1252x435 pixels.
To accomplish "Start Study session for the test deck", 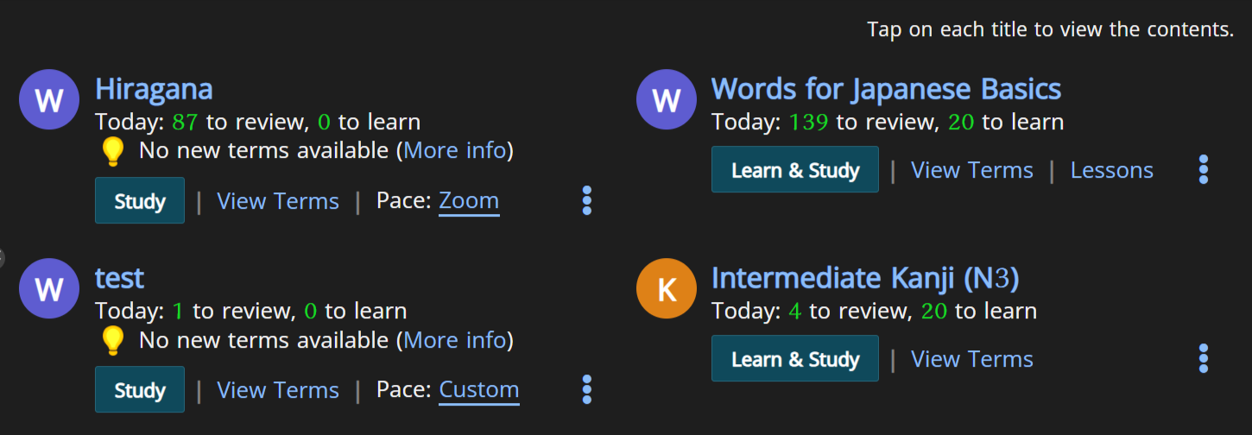I will pos(140,389).
